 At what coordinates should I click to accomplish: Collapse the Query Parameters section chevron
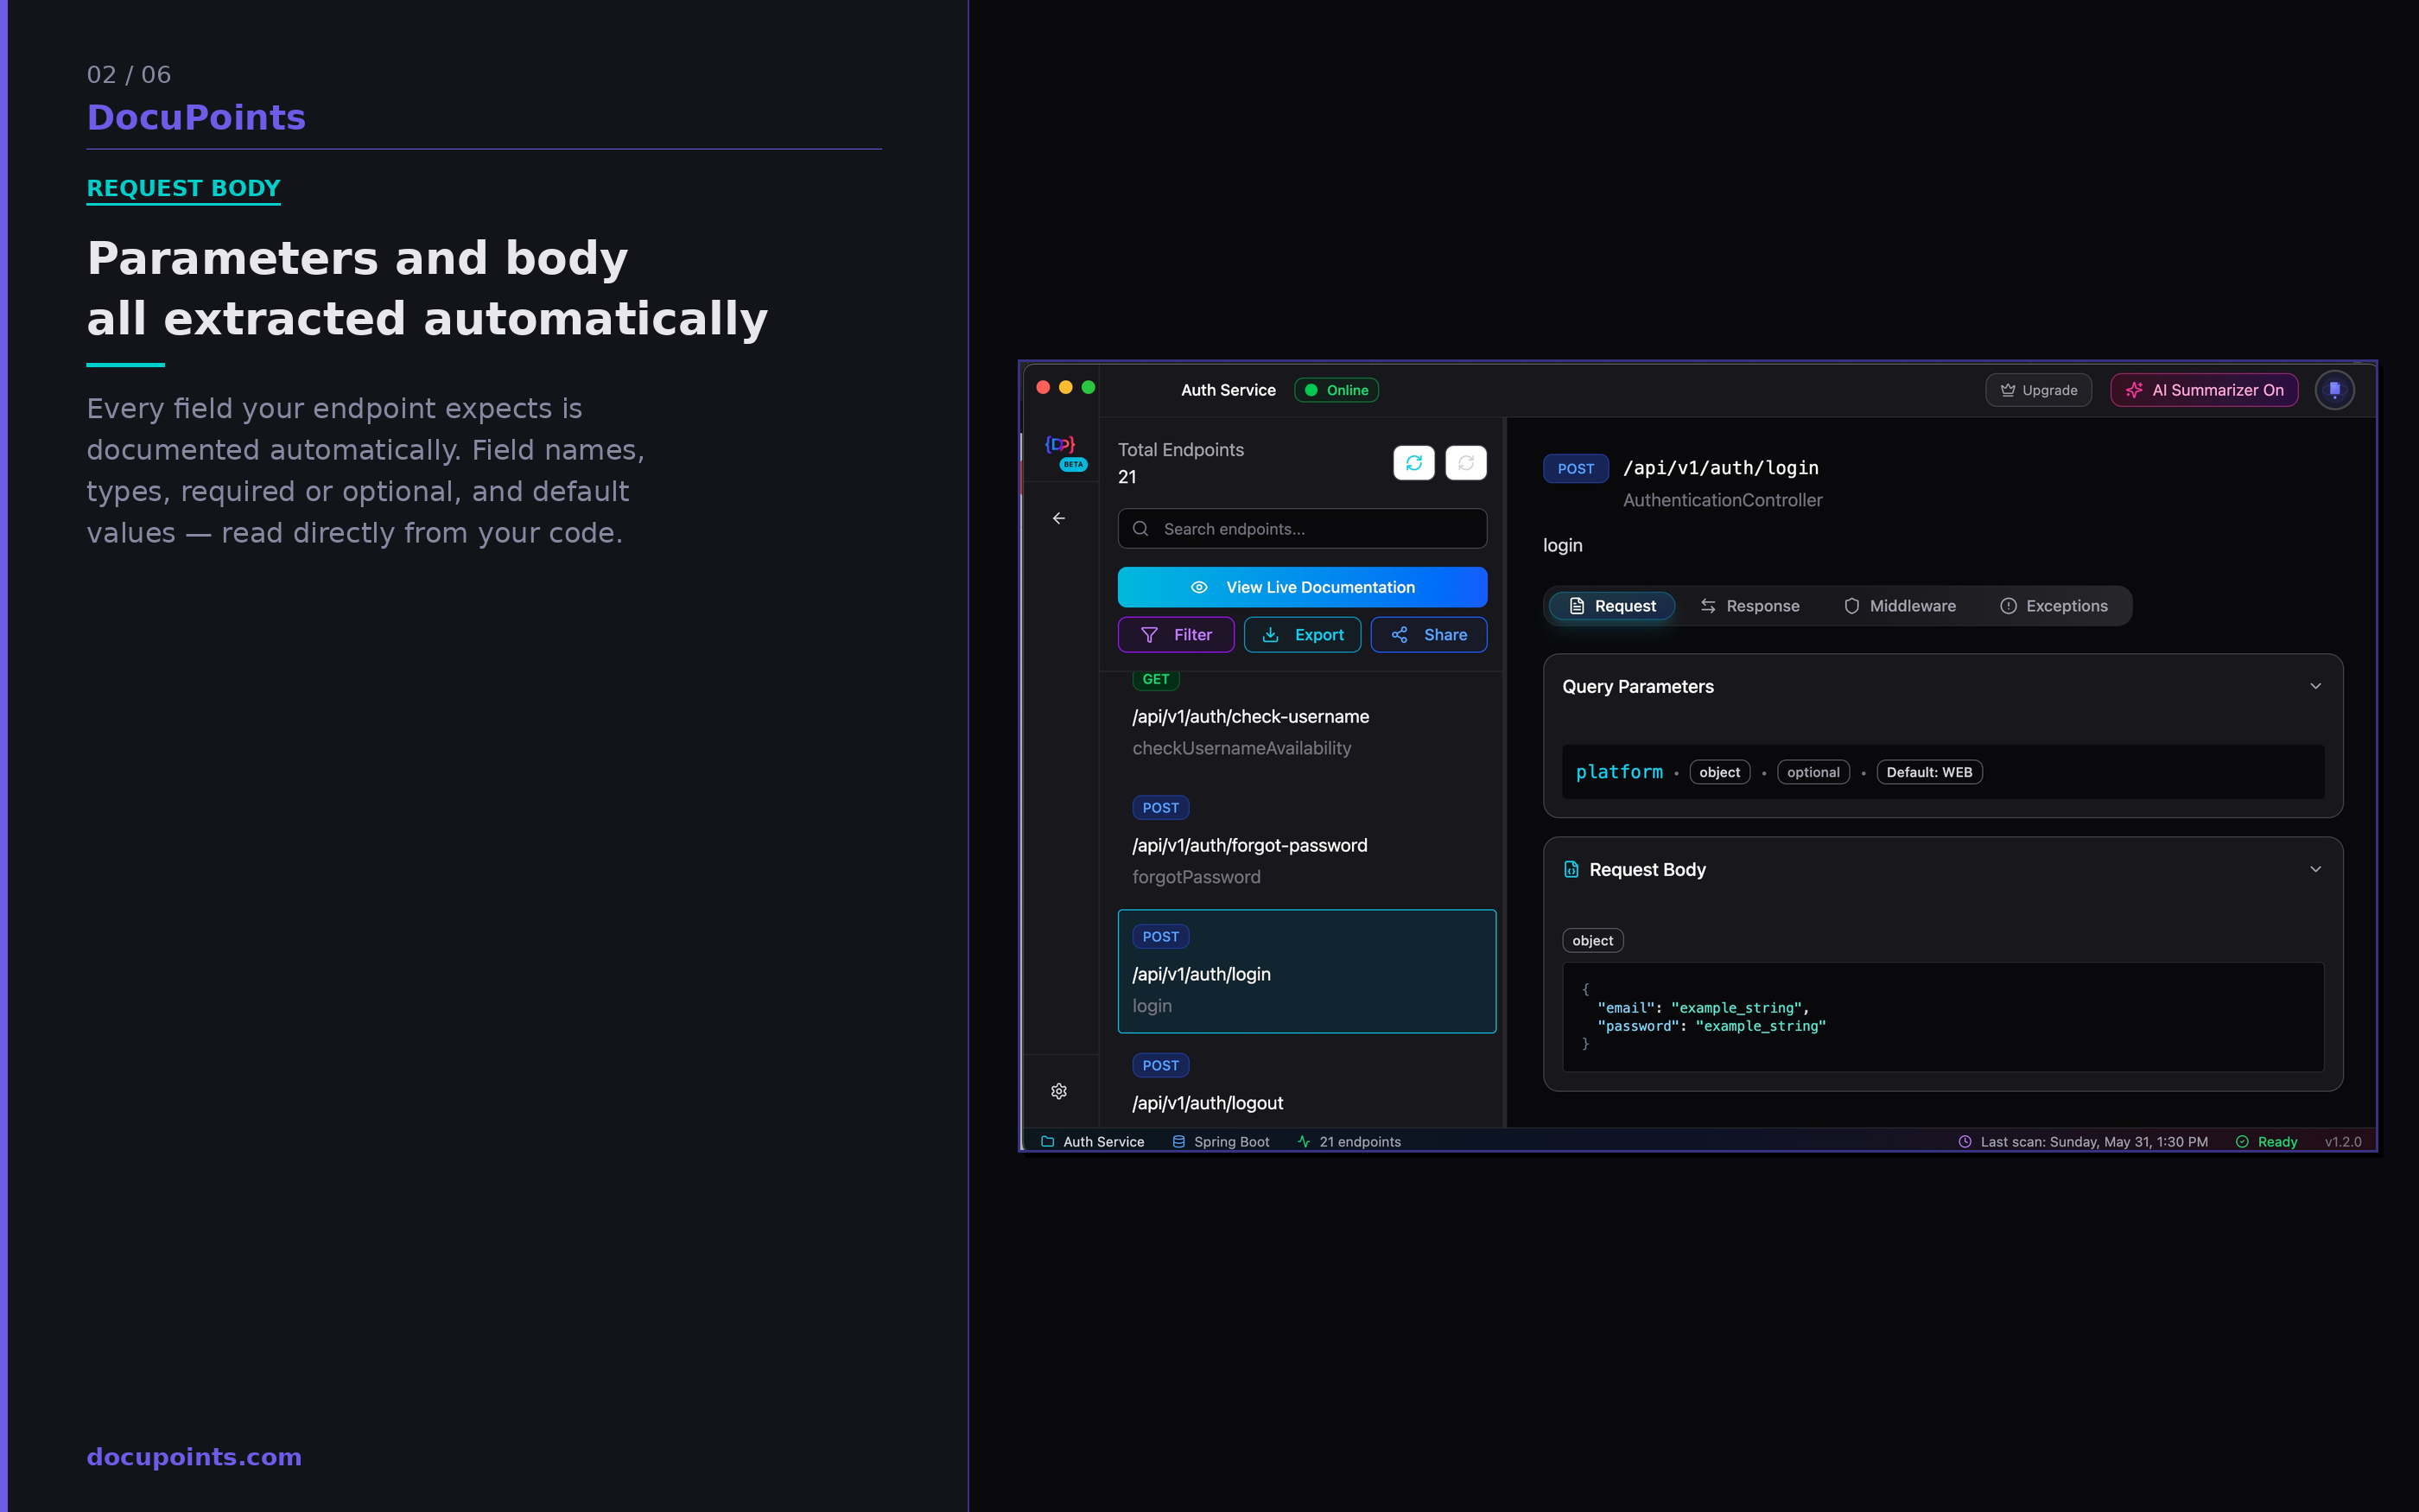(x=2315, y=686)
